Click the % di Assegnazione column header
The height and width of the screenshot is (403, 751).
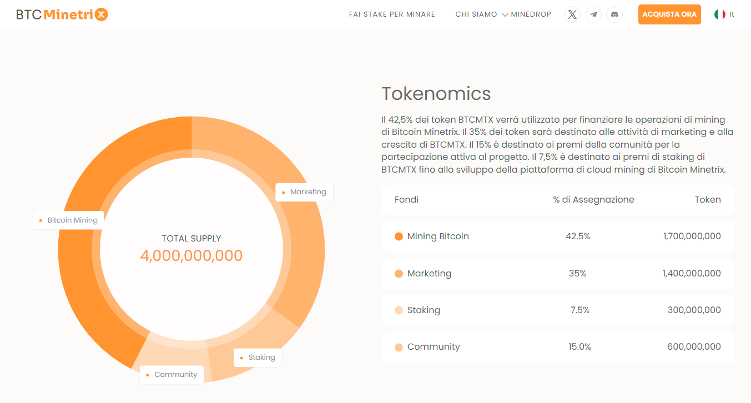click(x=593, y=199)
